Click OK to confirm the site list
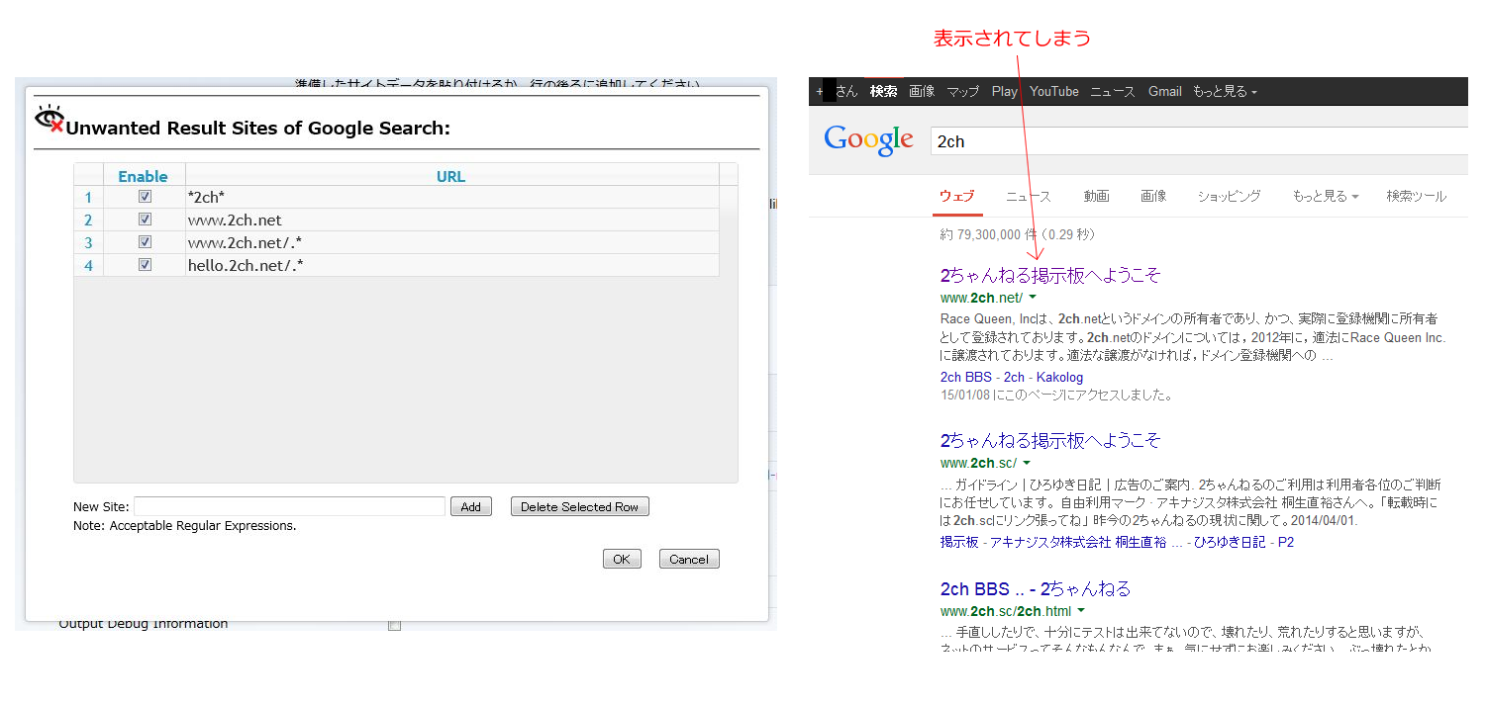The width and height of the screenshot is (1487, 706). tap(621, 559)
